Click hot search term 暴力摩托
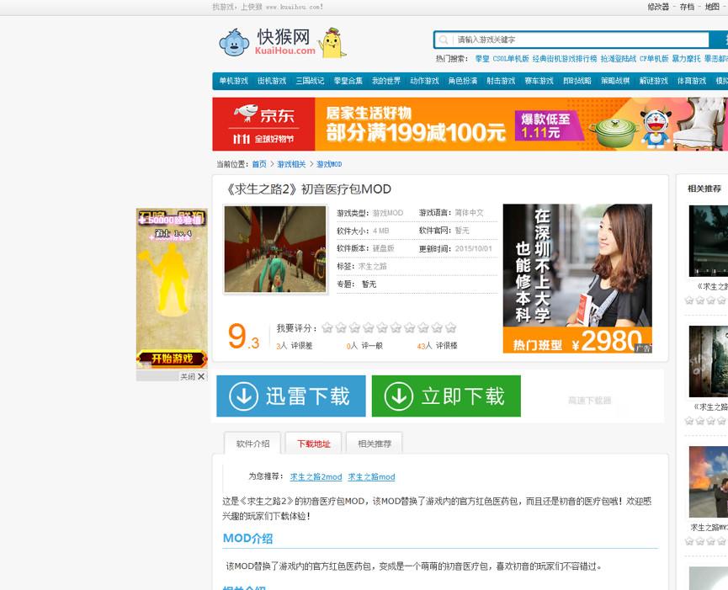The image size is (728, 590). coord(686,59)
